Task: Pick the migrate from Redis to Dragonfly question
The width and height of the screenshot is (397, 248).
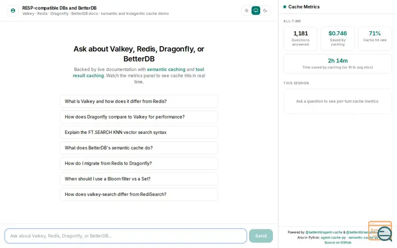Action: point(139,163)
